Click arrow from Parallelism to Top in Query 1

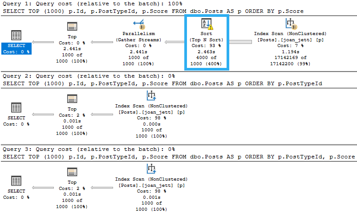tap(102, 42)
